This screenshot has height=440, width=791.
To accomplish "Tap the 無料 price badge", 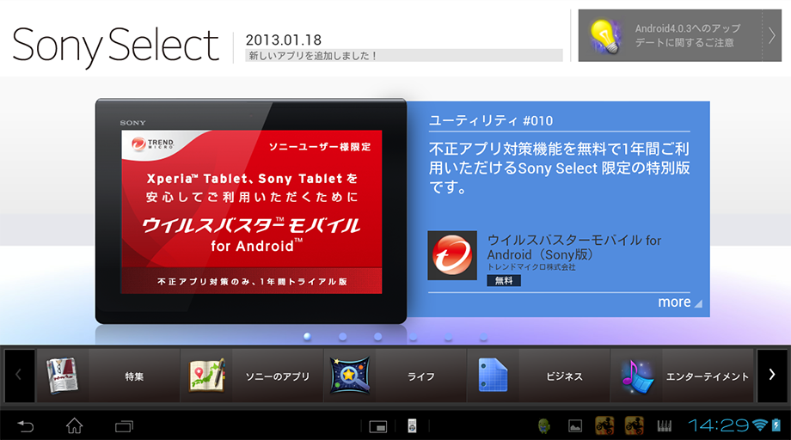I will [504, 281].
